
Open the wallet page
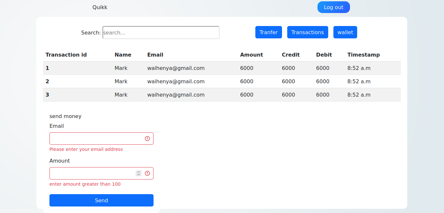coord(345,32)
